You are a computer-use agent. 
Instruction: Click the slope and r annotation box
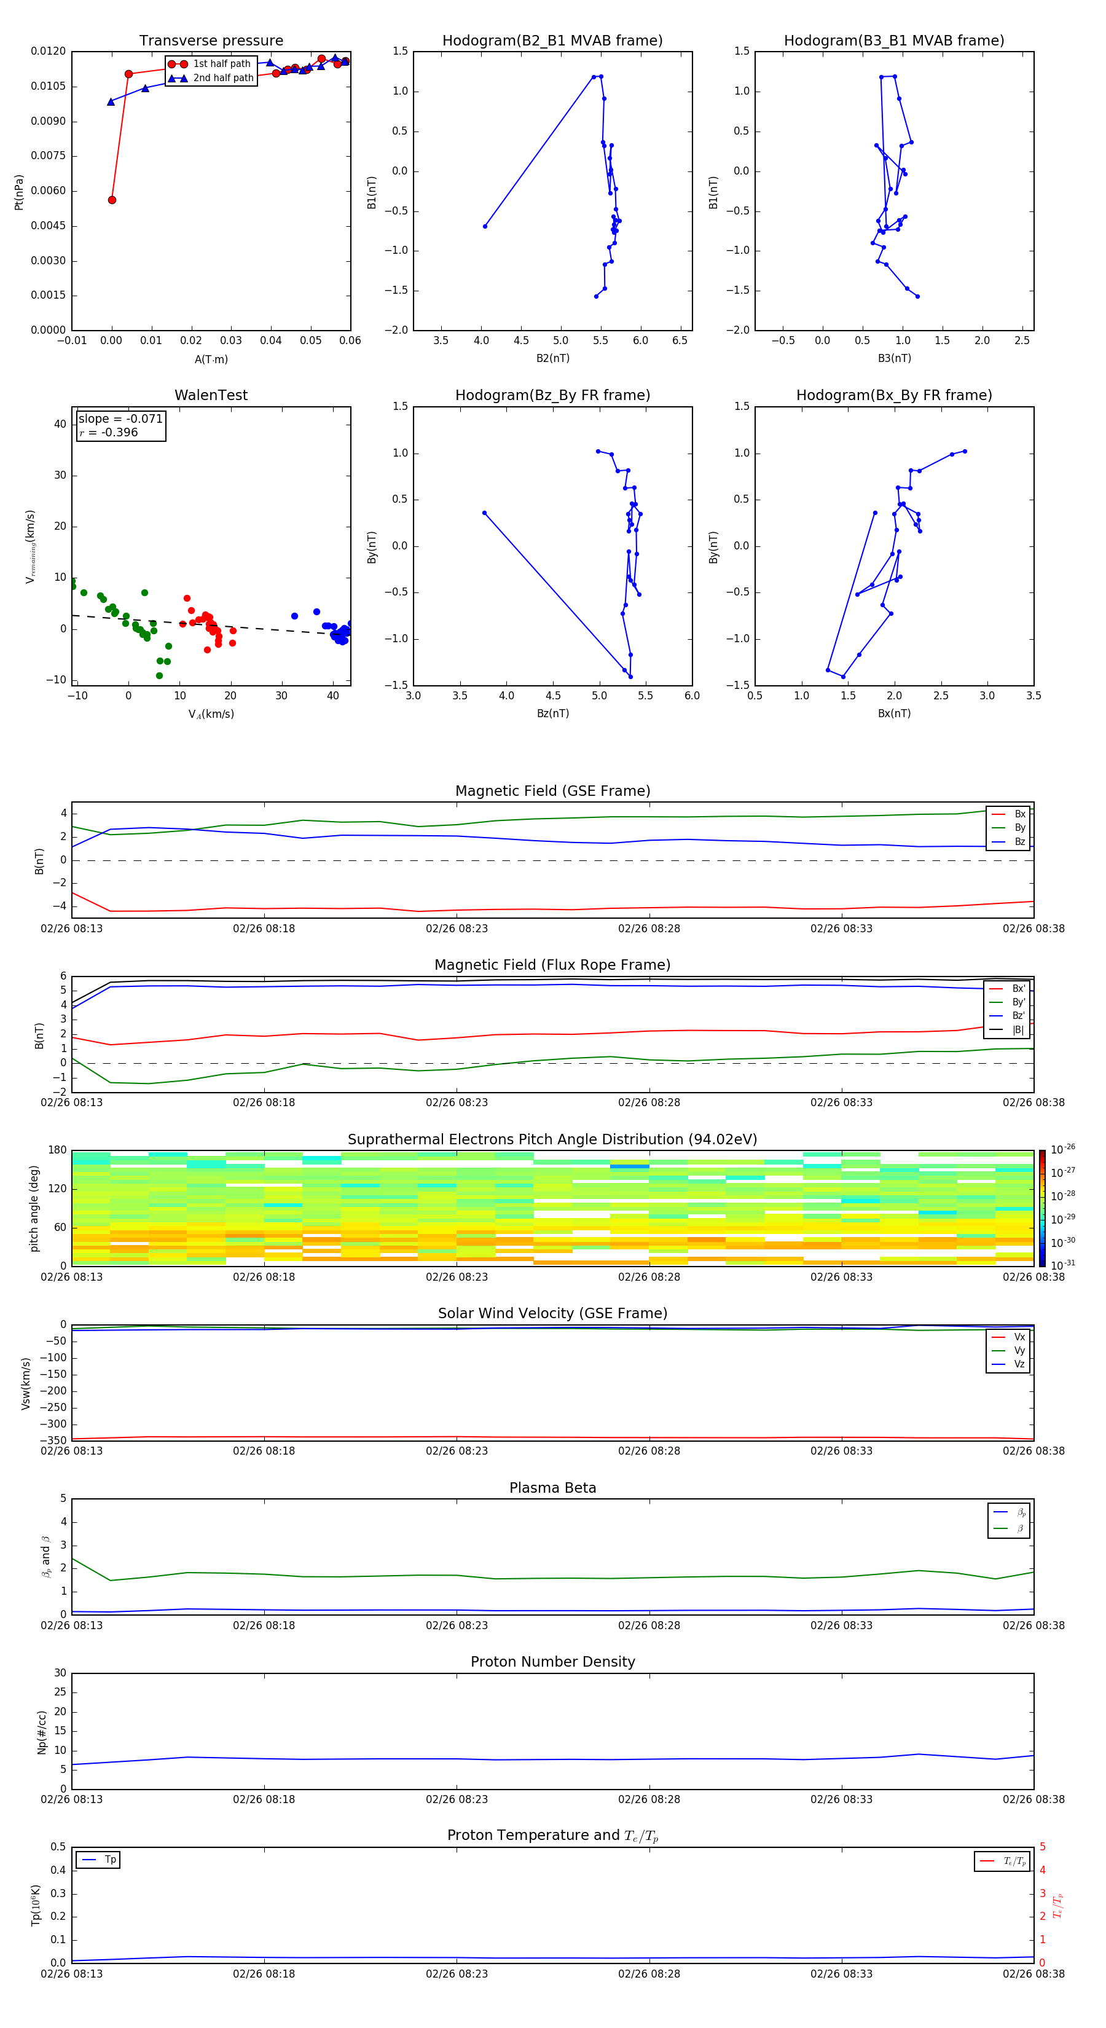pos(121,426)
